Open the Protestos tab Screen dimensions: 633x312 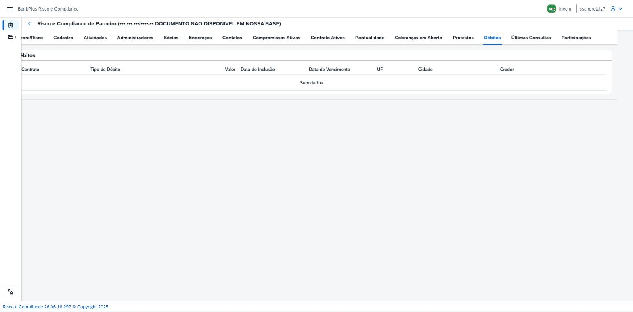pos(463,38)
